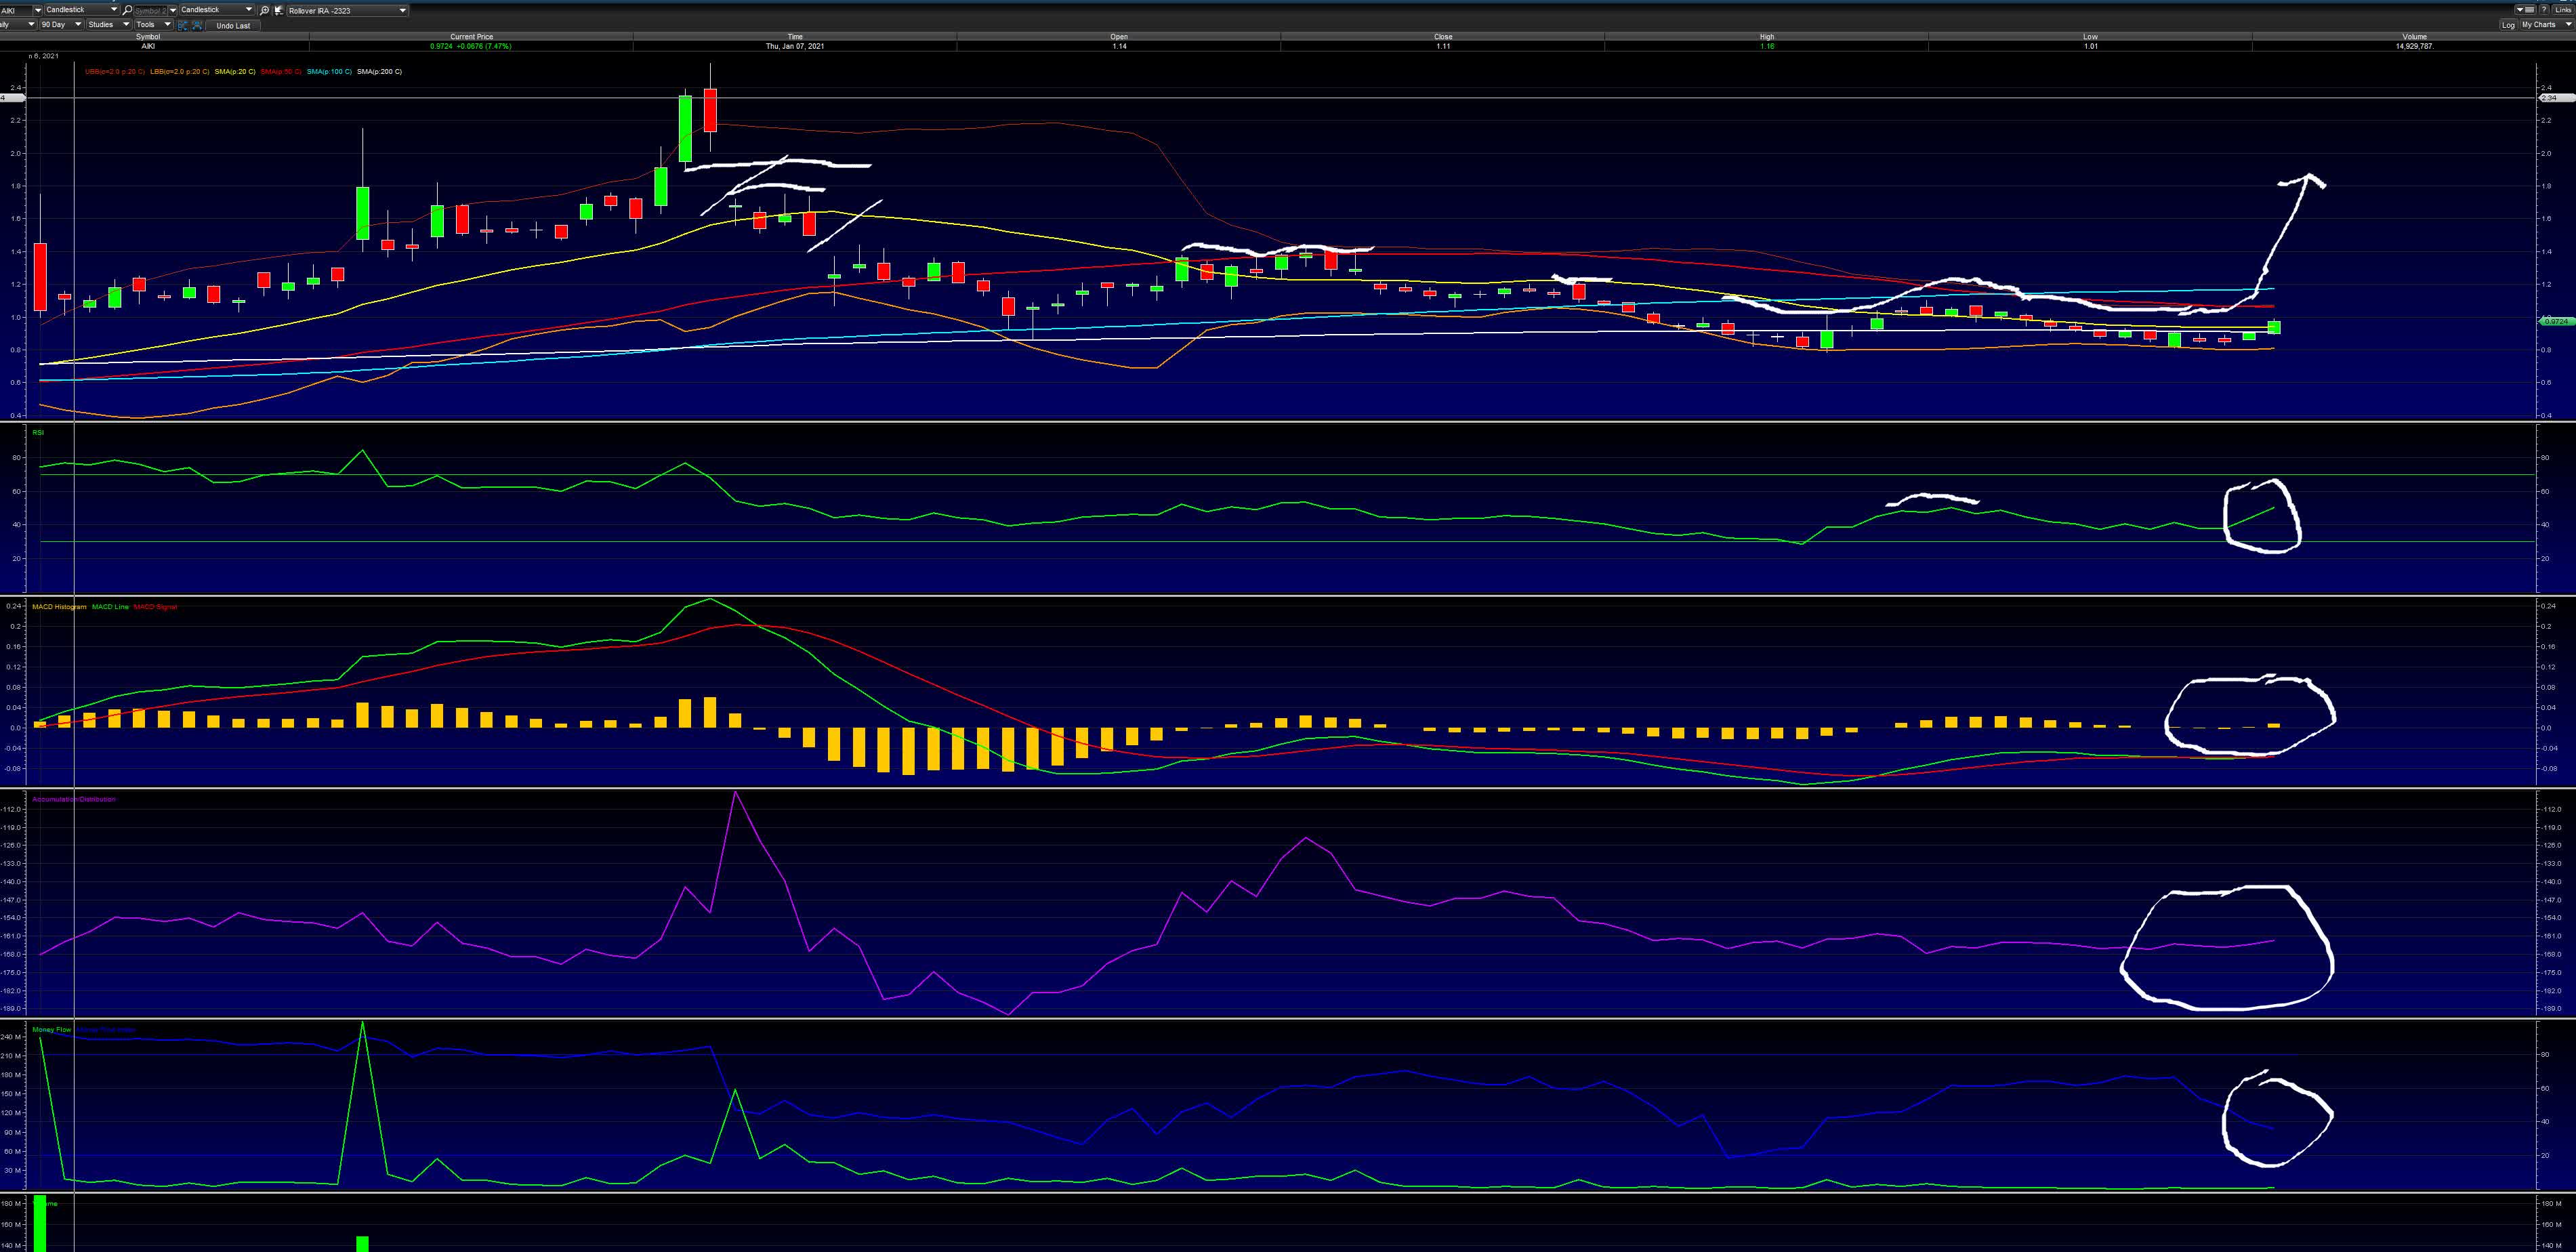Image resolution: width=2576 pixels, height=1252 pixels.
Task: Click the Links button
Action: (2563, 10)
